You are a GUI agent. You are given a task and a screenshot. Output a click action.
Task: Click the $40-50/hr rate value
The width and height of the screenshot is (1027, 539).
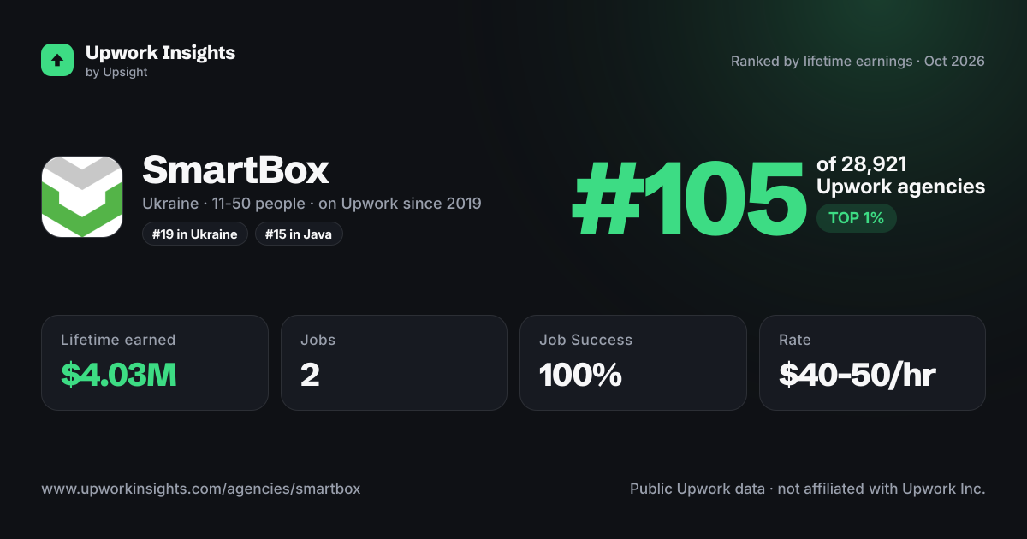(x=858, y=375)
